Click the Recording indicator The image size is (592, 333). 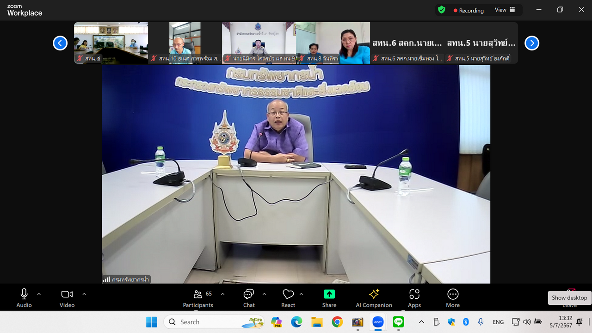469,10
